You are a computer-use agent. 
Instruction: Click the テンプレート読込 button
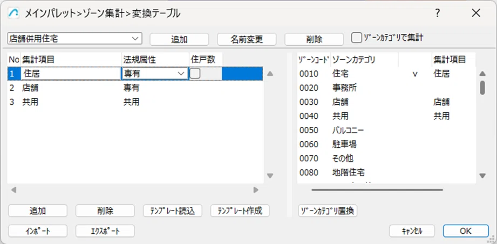(173, 211)
